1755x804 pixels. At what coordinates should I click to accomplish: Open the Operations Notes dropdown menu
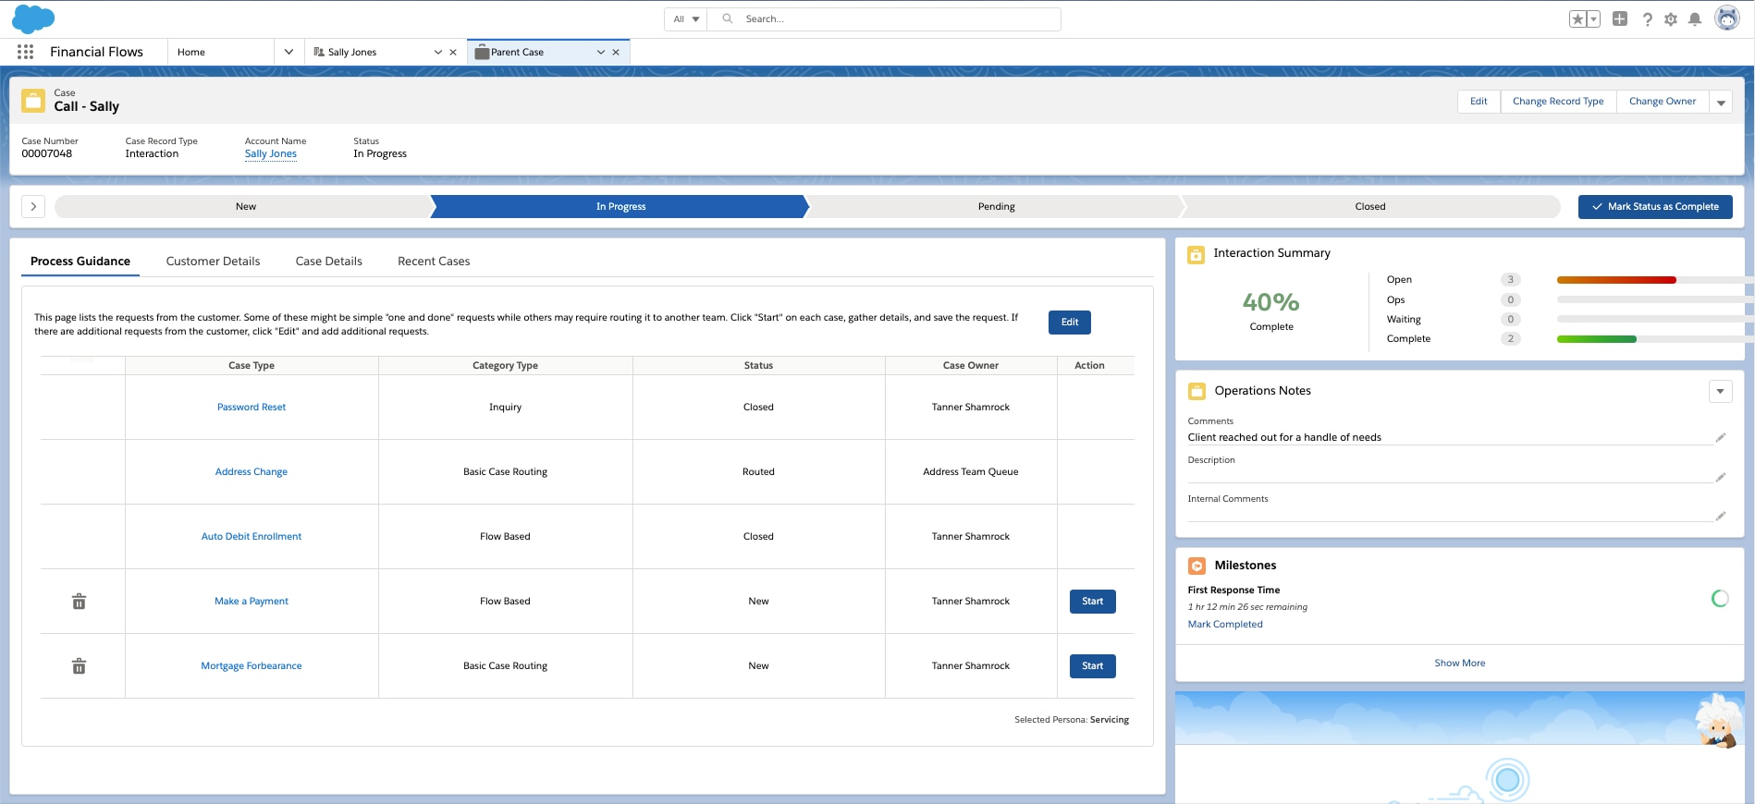1720,392
